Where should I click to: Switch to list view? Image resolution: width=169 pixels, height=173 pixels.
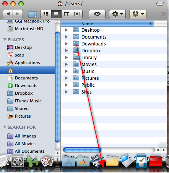56,14
